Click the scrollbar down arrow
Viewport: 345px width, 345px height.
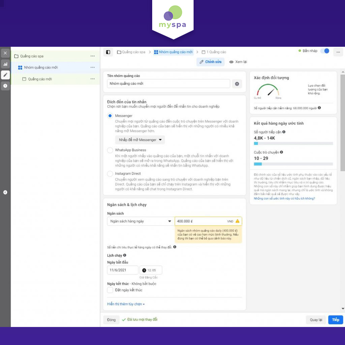pyautogui.click(x=343, y=309)
